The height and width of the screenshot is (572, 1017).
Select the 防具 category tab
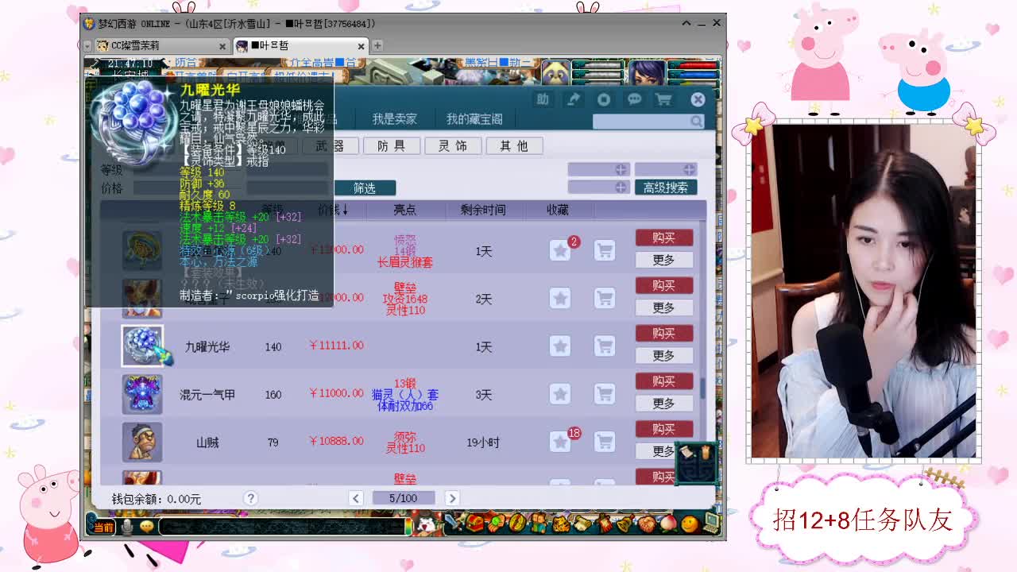coord(391,145)
